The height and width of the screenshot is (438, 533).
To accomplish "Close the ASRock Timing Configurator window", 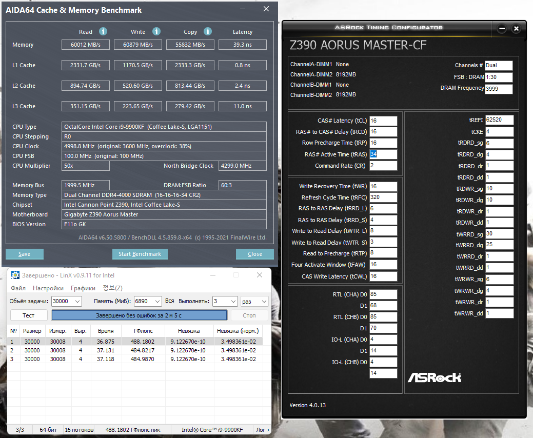I will click(x=517, y=29).
